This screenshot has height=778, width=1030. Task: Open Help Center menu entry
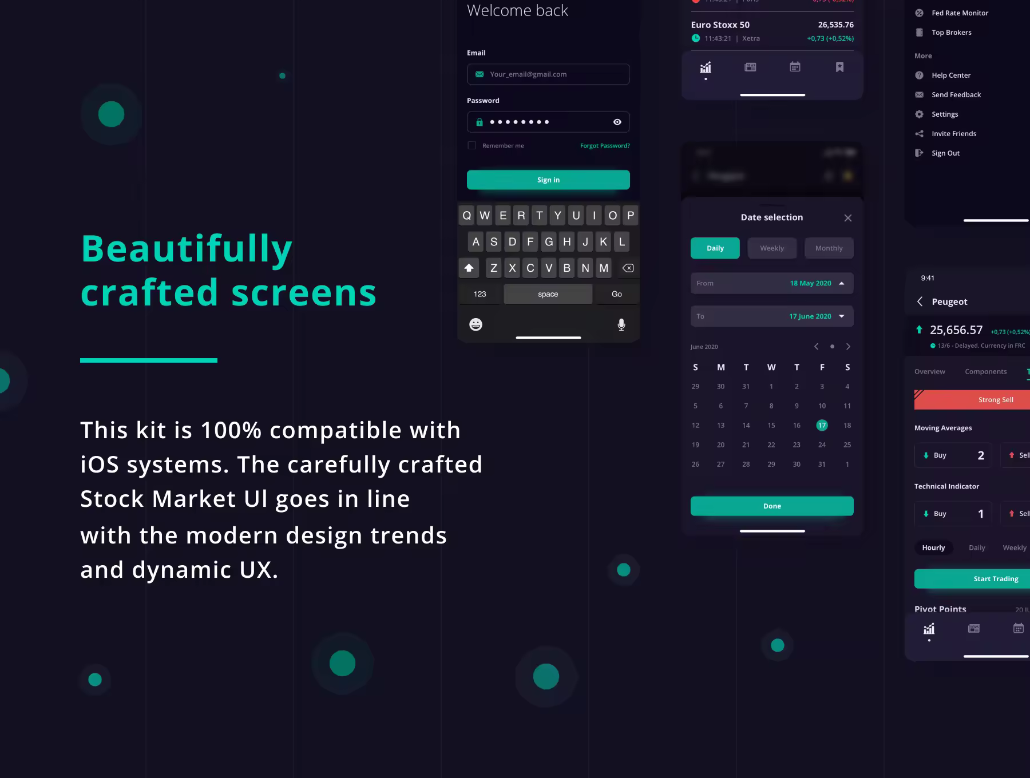[x=951, y=76]
